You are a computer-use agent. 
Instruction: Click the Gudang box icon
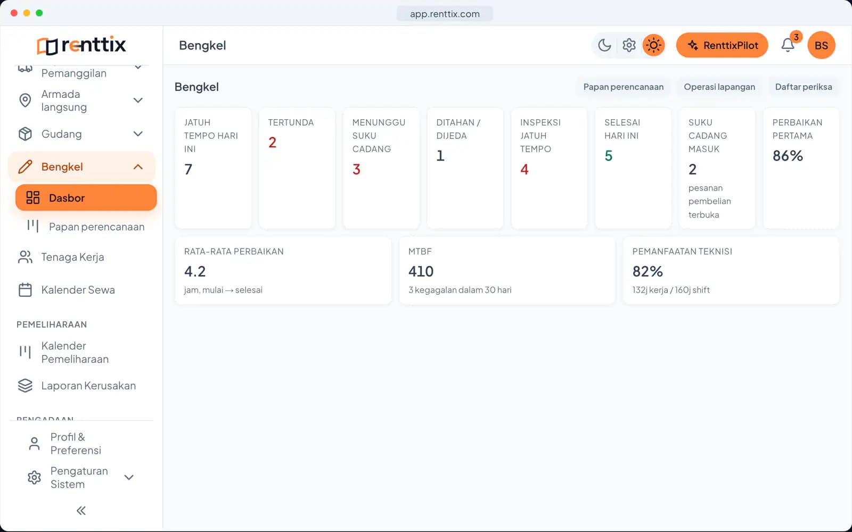coord(25,134)
